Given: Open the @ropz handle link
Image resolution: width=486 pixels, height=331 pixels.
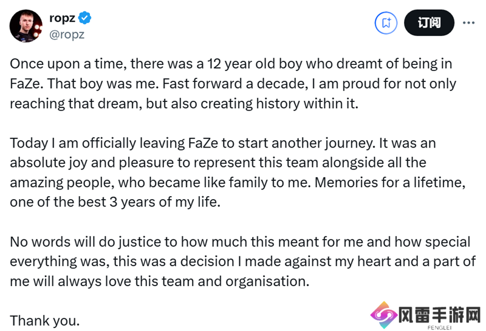Looking at the screenshot, I should 67,34.
